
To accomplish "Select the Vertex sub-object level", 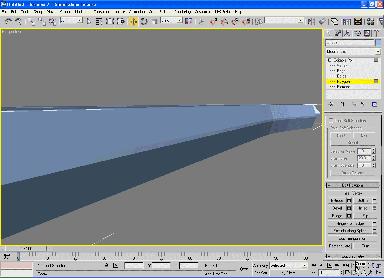I will [x=342, y=66].
